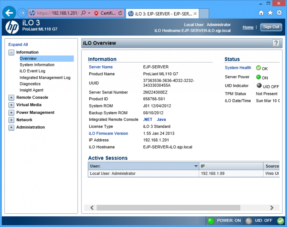Click the Home link in header
Image resolution: width=287 pixels, height=227 pixels.
[x=248, y=27]
